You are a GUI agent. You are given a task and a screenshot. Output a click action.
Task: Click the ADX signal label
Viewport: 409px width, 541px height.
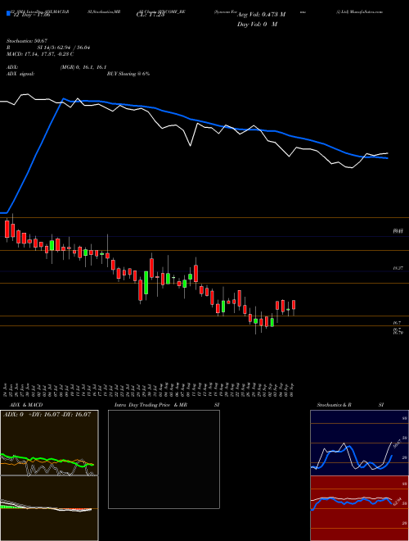pyautogui.click(x=20, y=74)
